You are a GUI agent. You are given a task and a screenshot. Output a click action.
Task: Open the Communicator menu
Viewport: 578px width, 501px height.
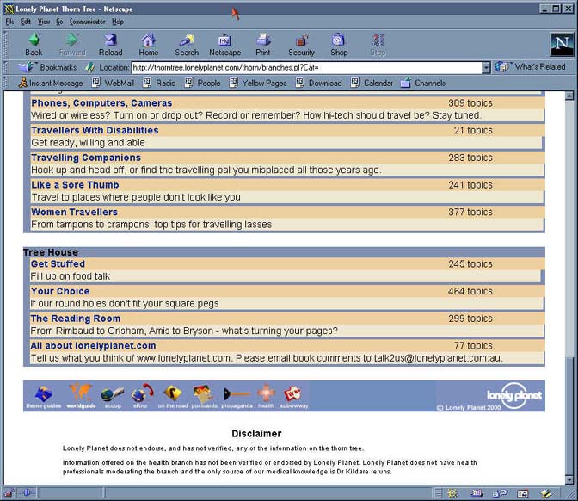[x=88, y=22]
